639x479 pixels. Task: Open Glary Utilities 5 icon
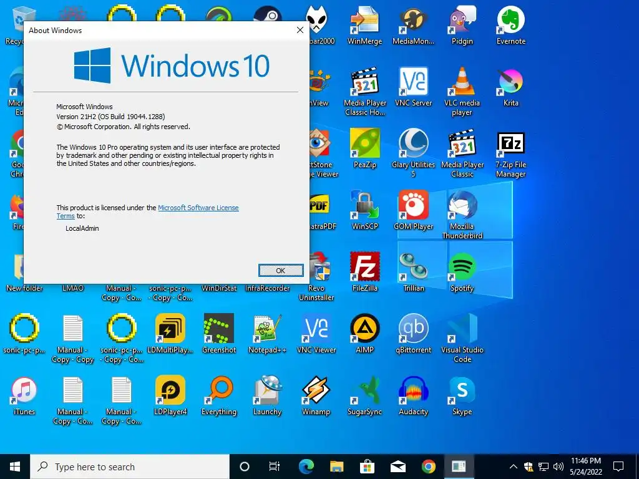(x=413, y=153)
